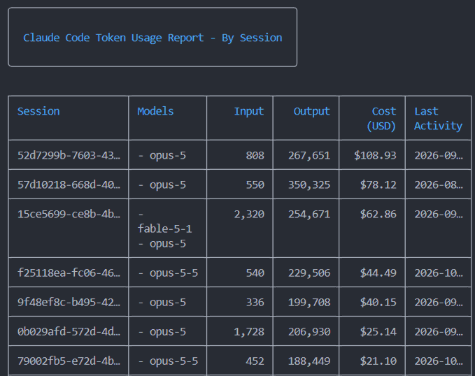This screenshot has height=376, width=475.
Task: Click input value 336
Action: [x=255, y=302]
